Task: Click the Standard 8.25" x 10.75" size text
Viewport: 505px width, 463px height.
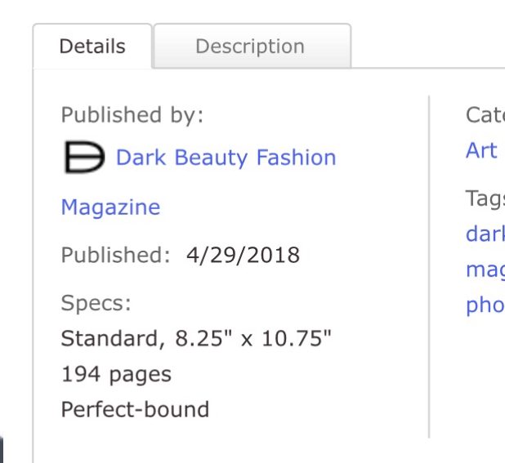Action: pos(196,338)
